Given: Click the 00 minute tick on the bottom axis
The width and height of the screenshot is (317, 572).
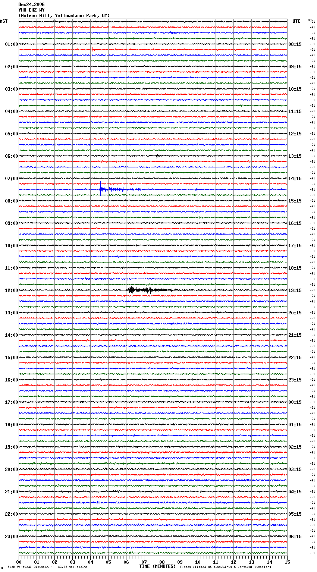Looking at the screenshot, I should [19, 562].
